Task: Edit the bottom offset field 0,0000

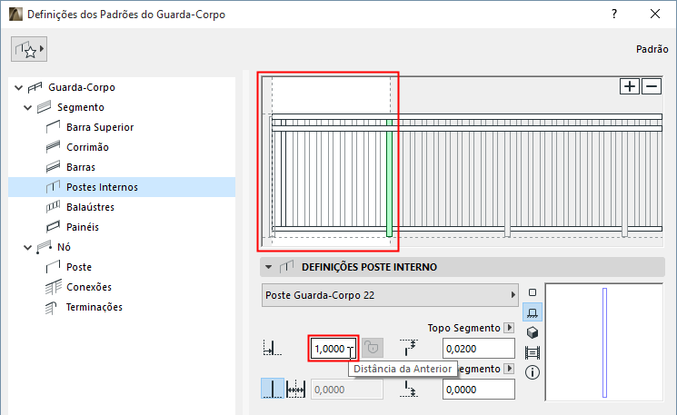Action: click(x=478, y=390)
